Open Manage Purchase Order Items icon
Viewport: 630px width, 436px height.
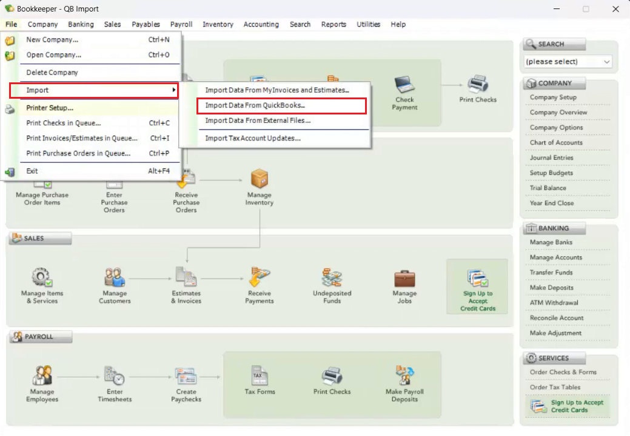(42, 185)
